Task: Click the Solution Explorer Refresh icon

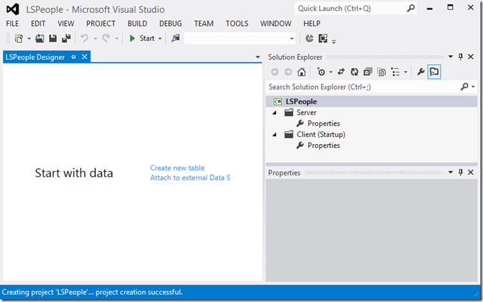Action: pyautogui.click(x=355, y=72)
